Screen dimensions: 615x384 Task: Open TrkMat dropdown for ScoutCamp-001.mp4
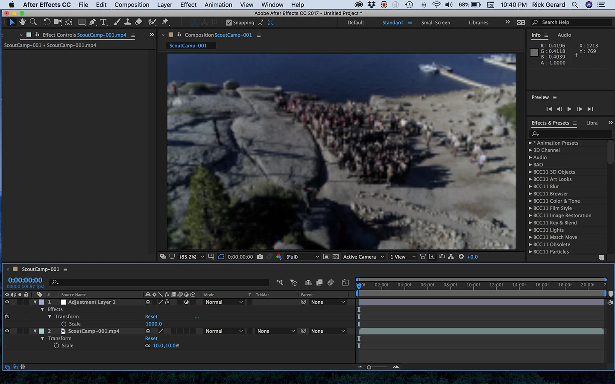(x=276, y=331)
